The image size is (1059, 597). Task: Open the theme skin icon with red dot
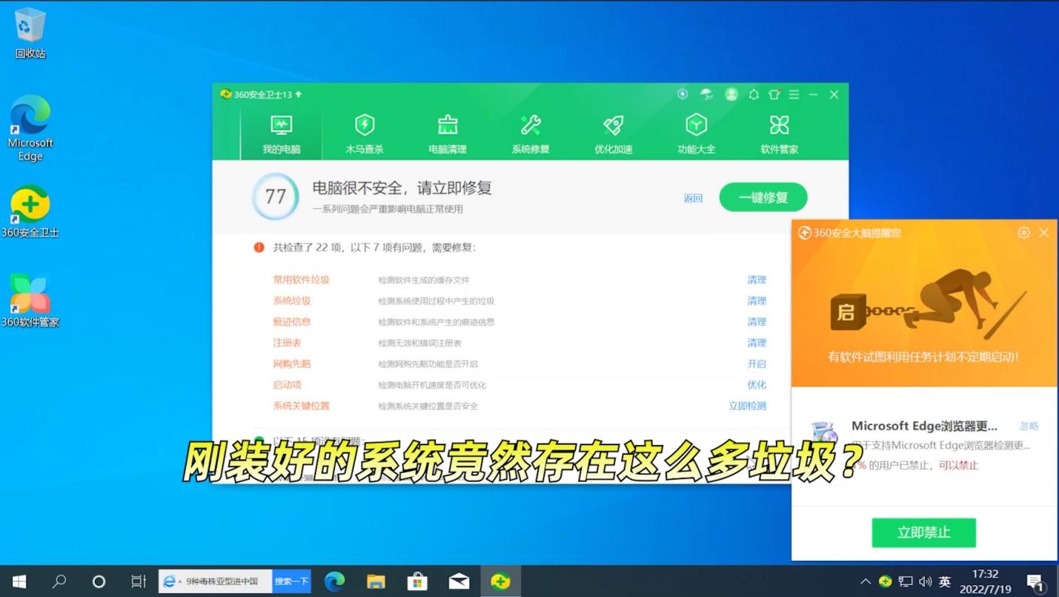point(773,94)
